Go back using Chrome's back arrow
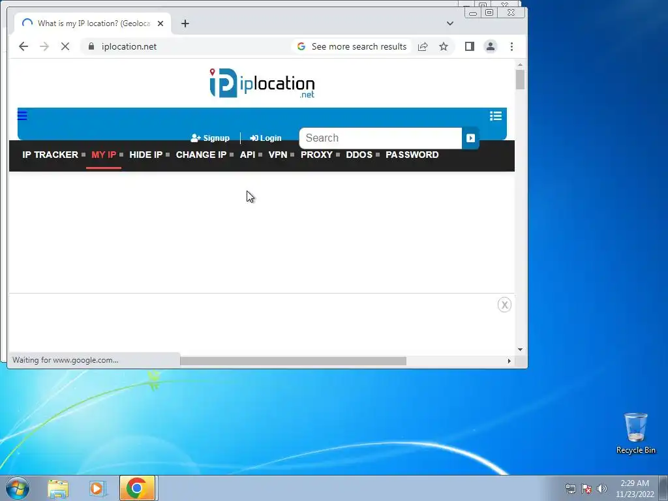This screenshot has width=668, height=501. pos(23,46)
